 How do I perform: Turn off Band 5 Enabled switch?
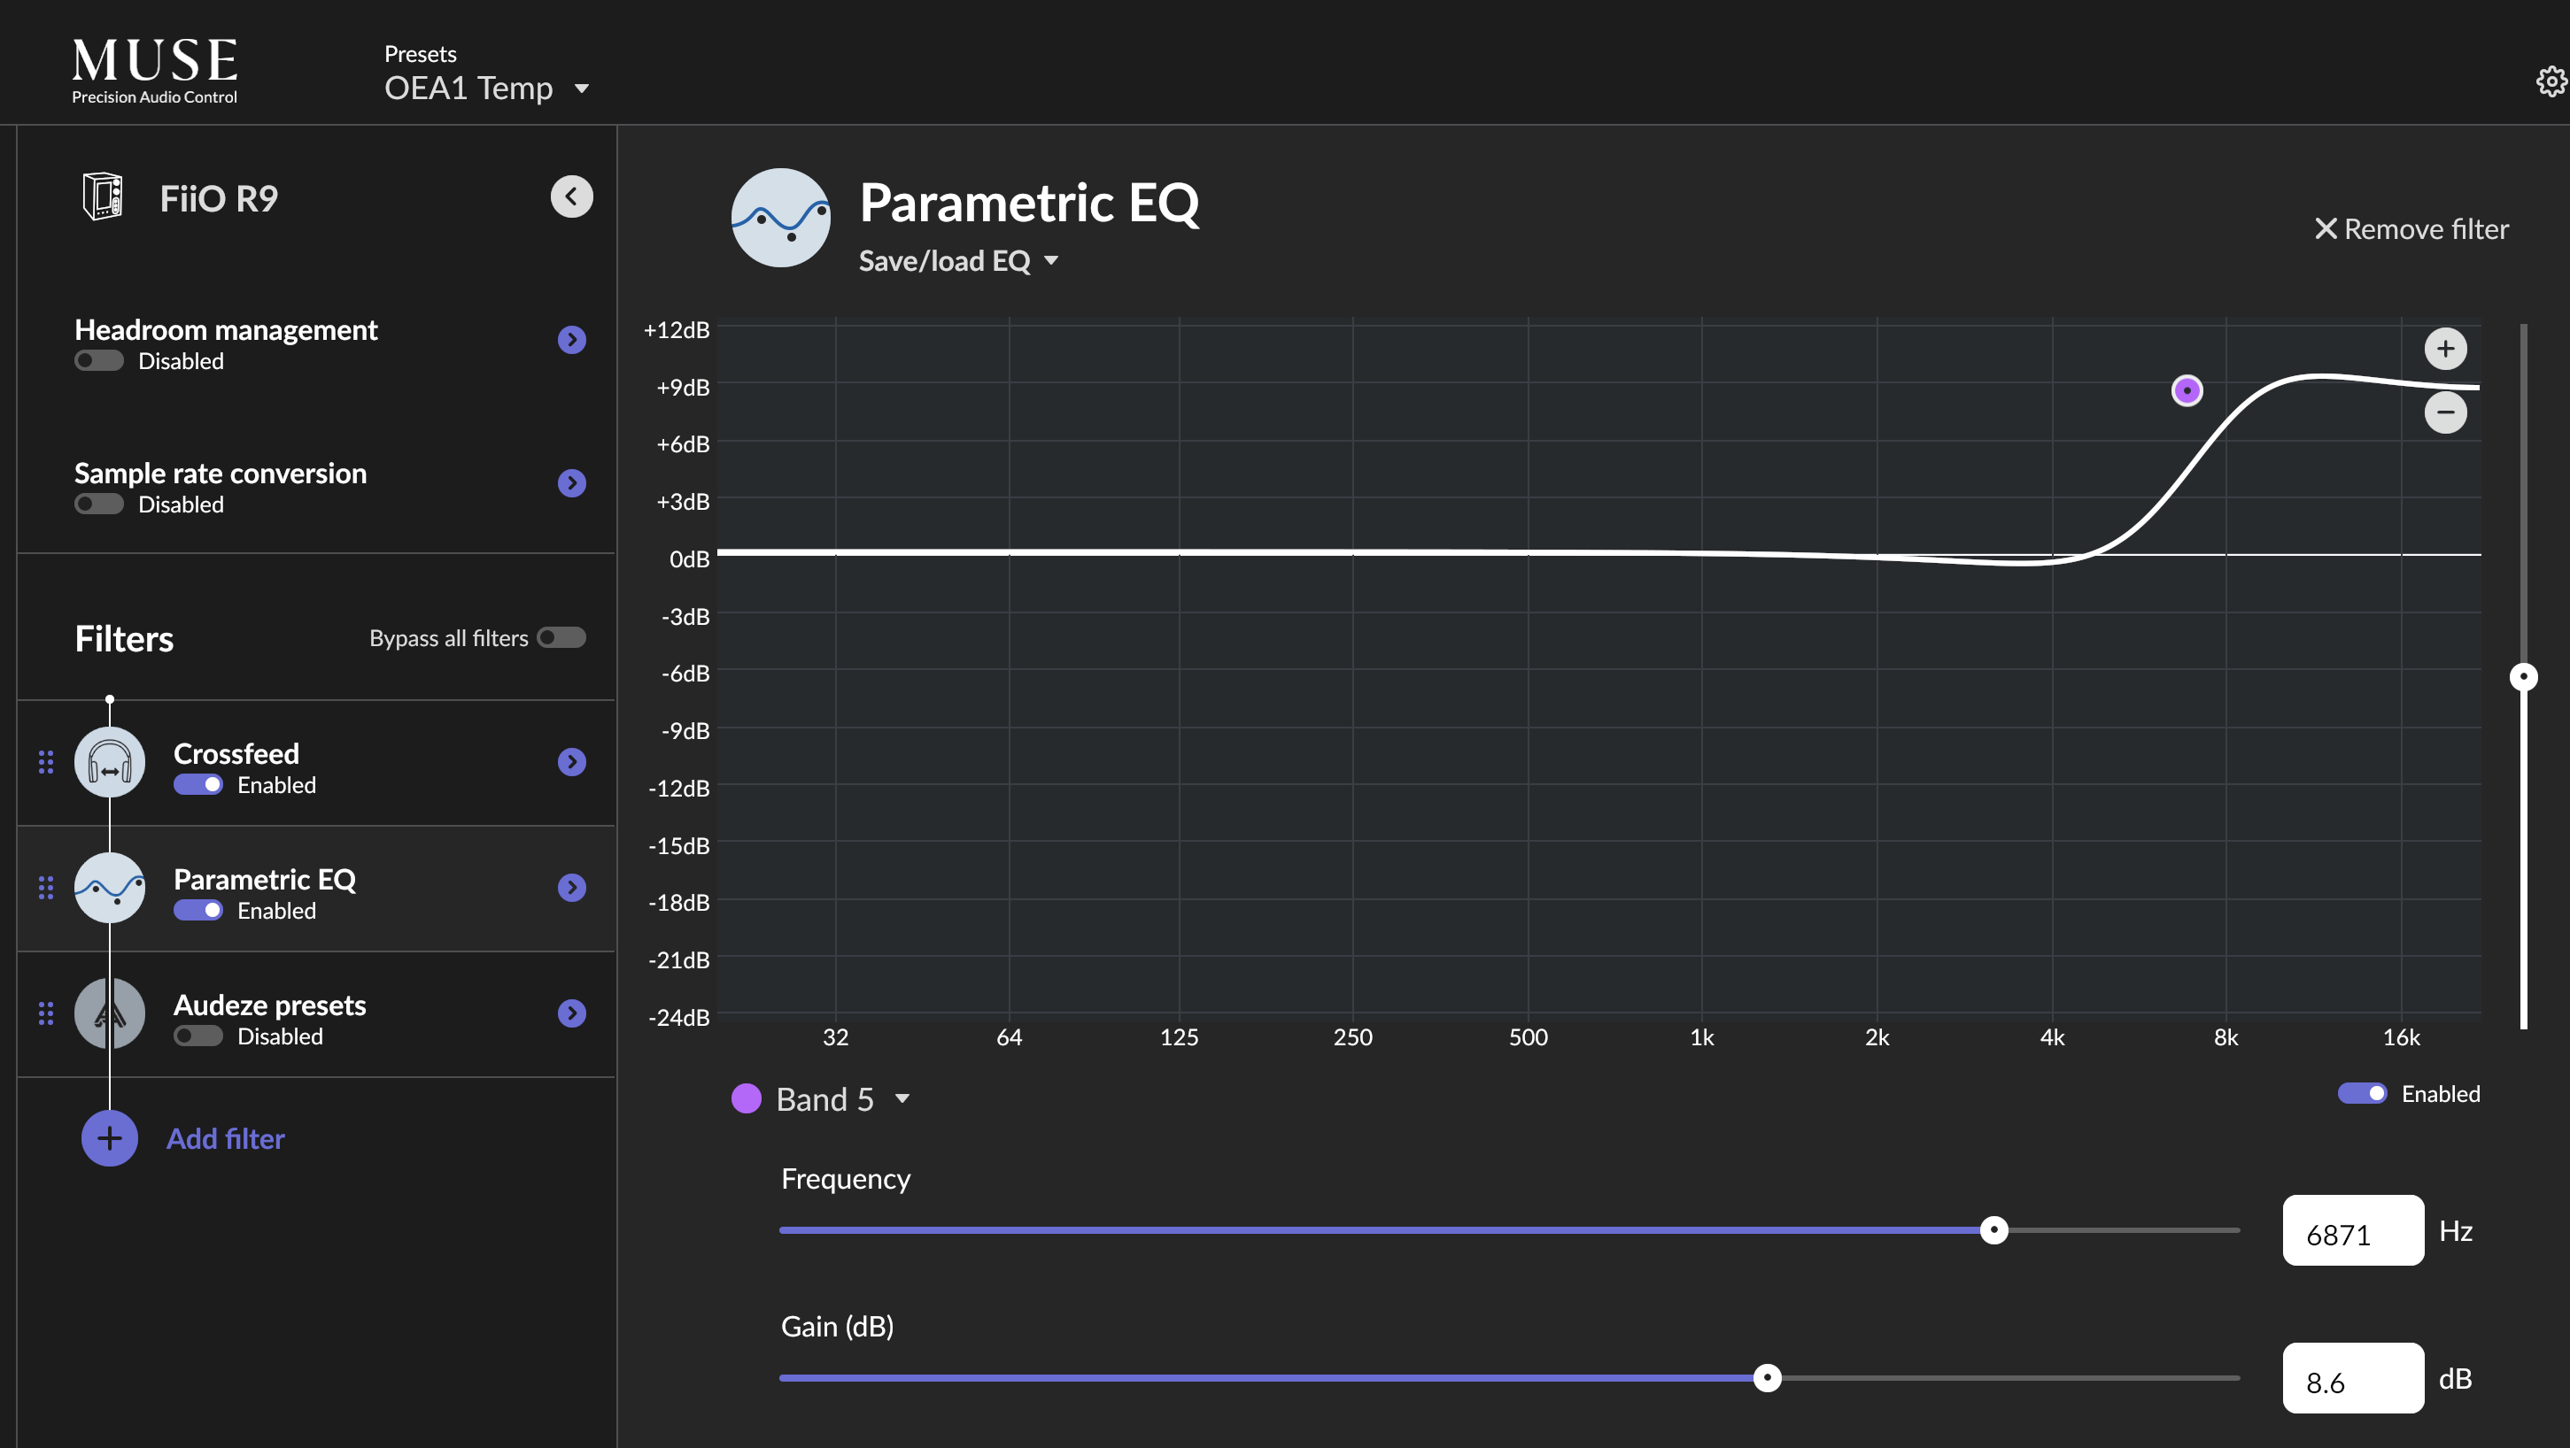(2362, 1094)
